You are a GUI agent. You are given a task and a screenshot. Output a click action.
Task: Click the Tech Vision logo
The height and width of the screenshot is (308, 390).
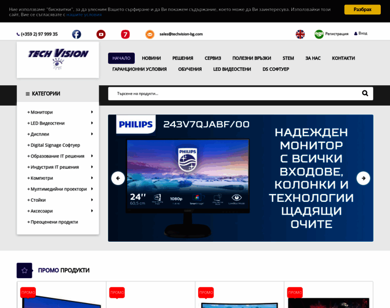click(x=58, y=60)
